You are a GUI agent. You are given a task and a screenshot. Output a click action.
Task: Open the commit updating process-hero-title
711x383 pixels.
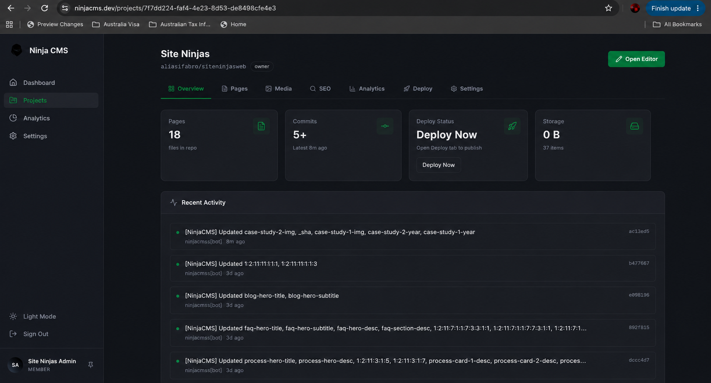click(412, 365)
